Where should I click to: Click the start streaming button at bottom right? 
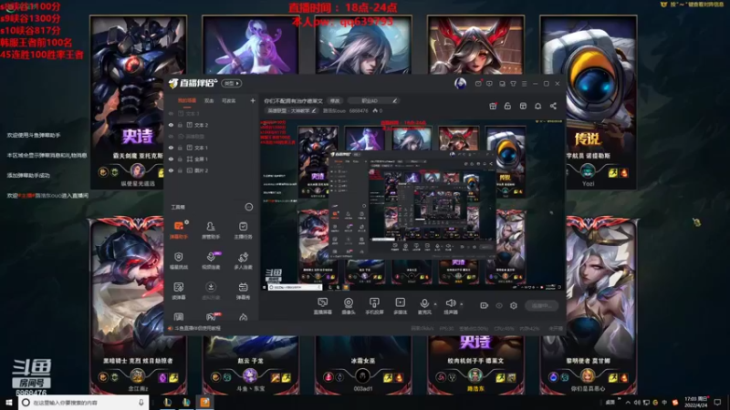(x=541, y=305)
